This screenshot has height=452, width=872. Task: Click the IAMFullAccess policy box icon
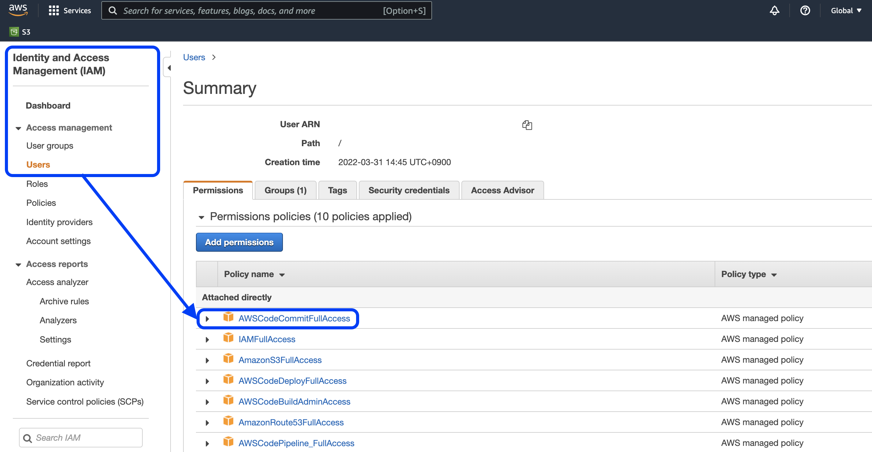tap(228, 338)
